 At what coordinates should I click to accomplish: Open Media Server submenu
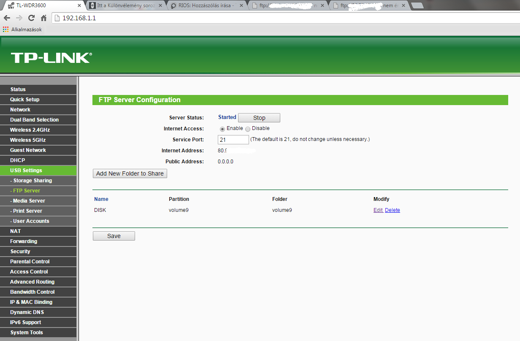click(38, 201)
